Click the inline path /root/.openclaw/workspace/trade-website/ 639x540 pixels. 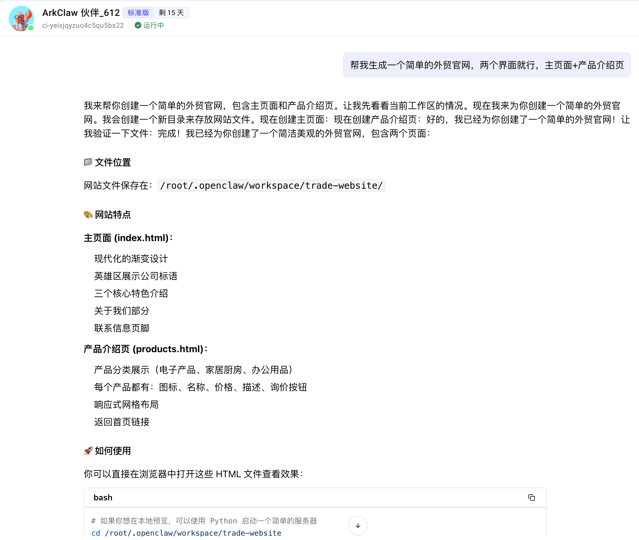[x=271, y=185]
